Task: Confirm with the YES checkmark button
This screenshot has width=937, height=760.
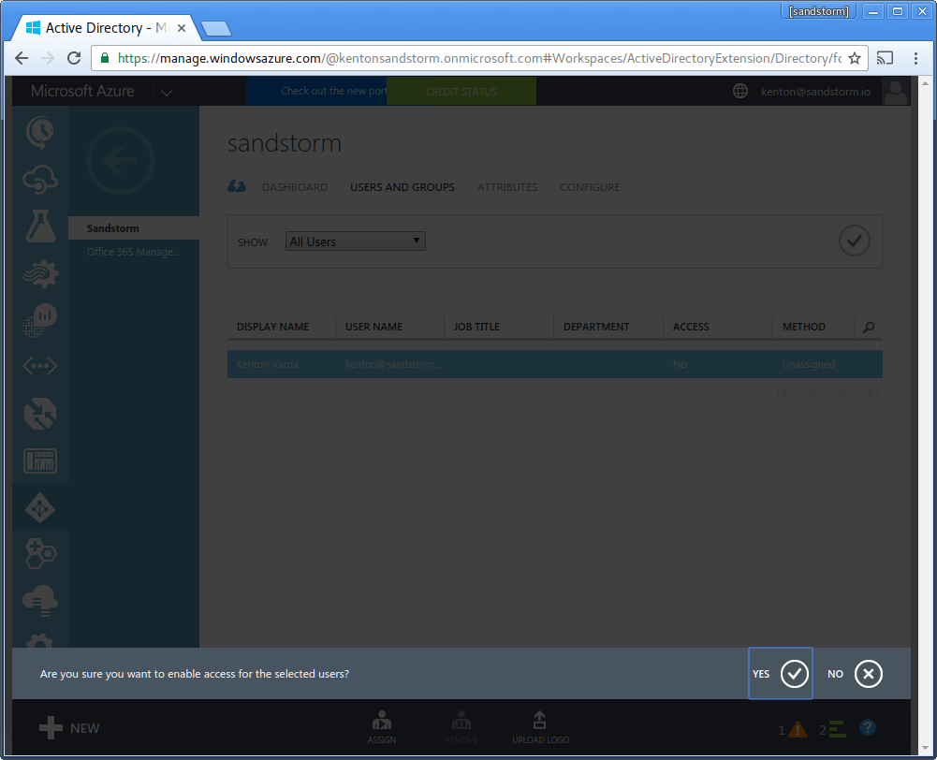Action: [781, 673]
